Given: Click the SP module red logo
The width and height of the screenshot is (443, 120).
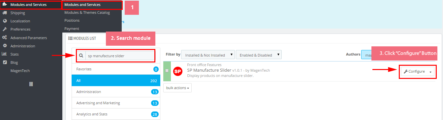Looking at the screenshot, I should (x=178, y=71).
